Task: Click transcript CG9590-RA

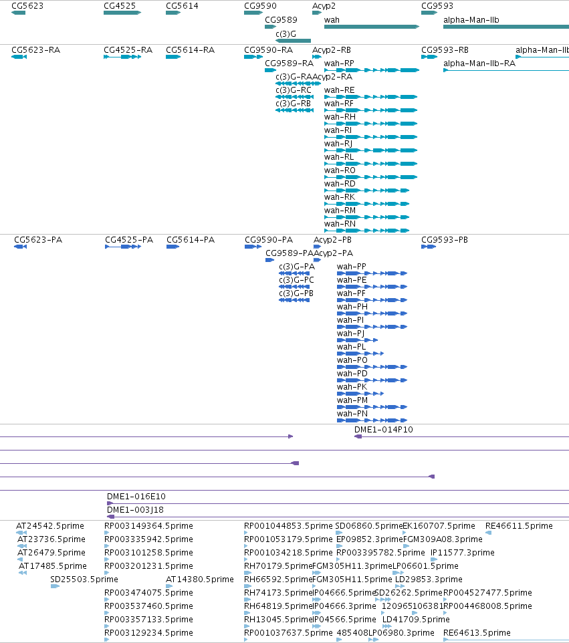Action: point(268,50)
